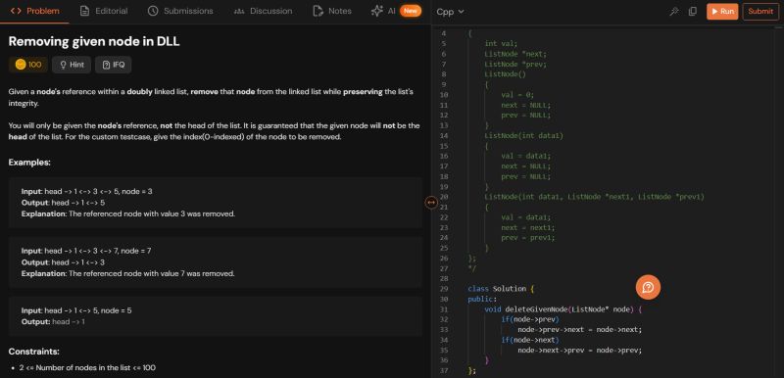This screenshot has height=378, width=784.
Task: Click line number 29 in the gutter
Action: pyautogui.click(x=444, y=289)
